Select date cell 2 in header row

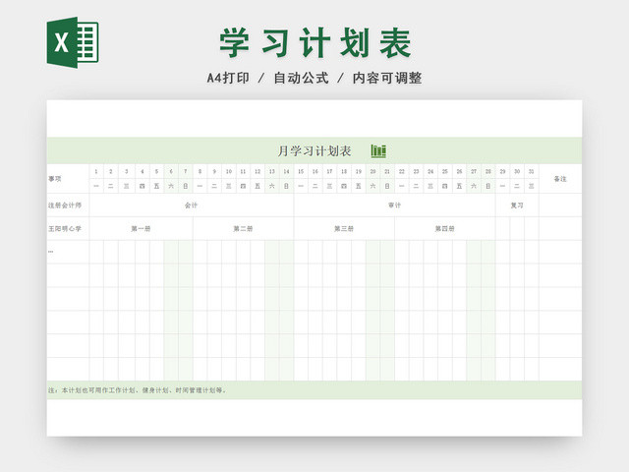pyautogui.click(x=111, y=171)
